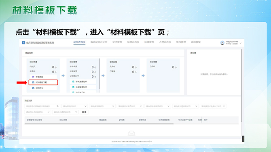Screen dimensions: 271x152
Task: Open the 请选择人遗审查状态 dropdown
Action: [185, 106]
